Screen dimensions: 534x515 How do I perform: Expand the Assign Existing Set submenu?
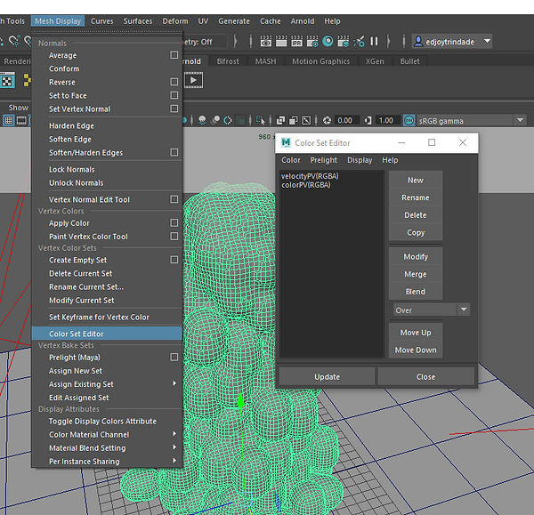[174, 383]
